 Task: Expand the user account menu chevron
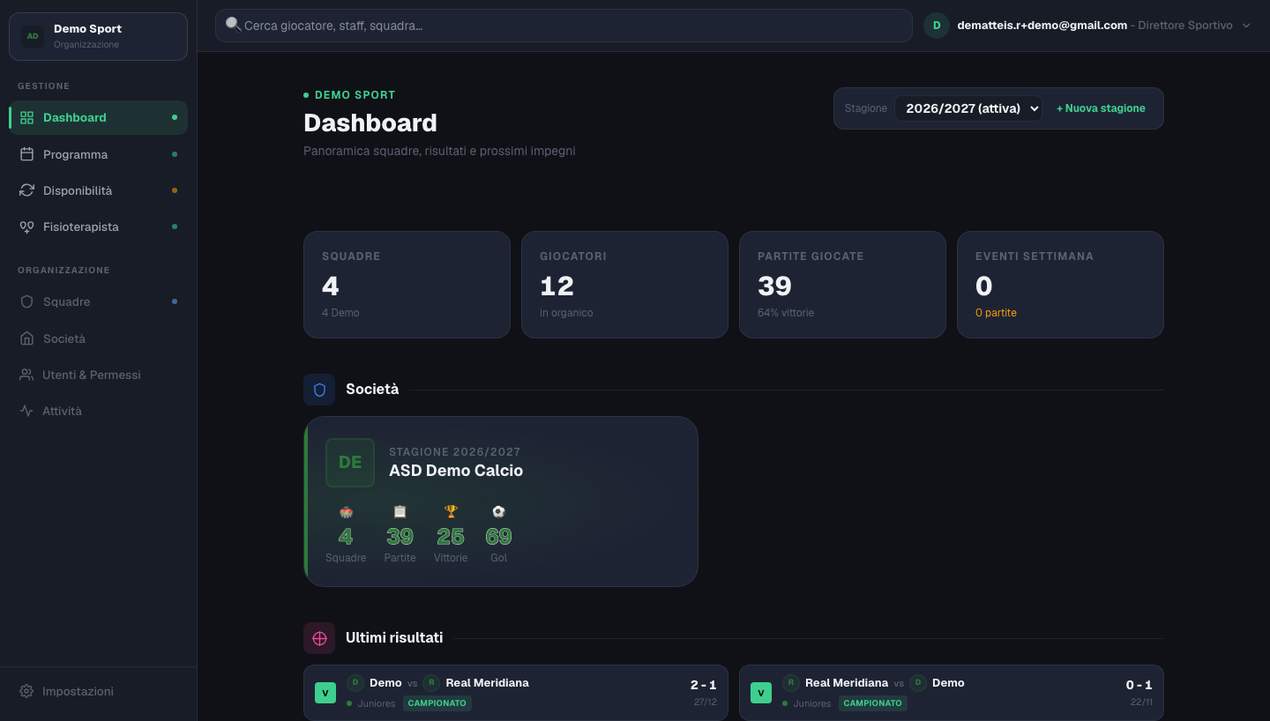(x=1246, y=26)
